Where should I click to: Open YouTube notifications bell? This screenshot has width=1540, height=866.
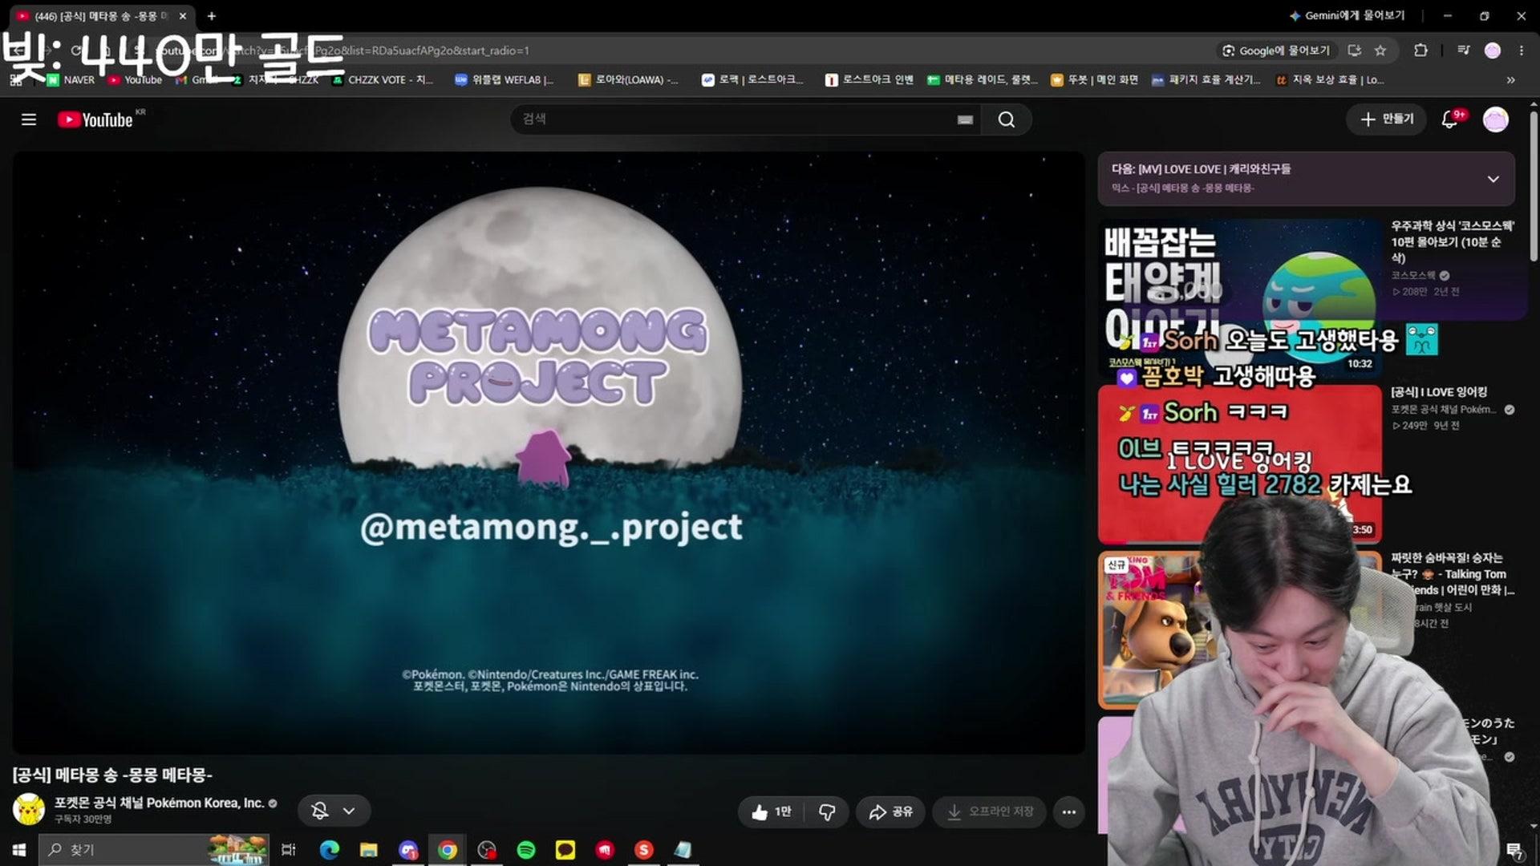pos(1449,119)
